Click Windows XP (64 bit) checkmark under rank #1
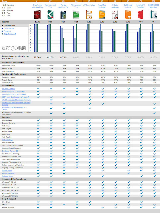The height and width of the screenshot is (213, 160). click(38, 196)
